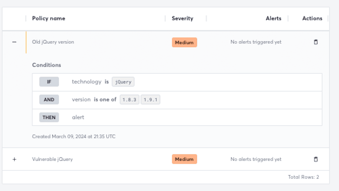339x191 pixels.
Task: Select the version tag 1.9.1
Action: 150,100
